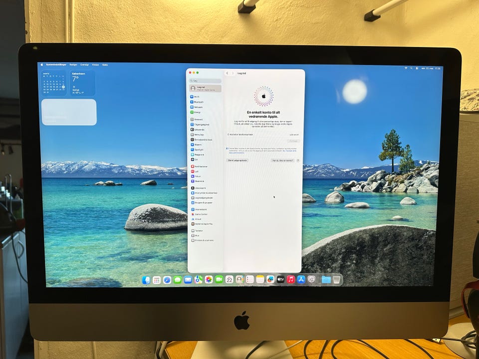The image size is (479, 359).
Task: Open iCloud in settings sidebar
Action: [205, 219]
